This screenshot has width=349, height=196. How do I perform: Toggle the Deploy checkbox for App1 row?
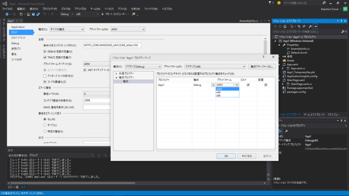click(x=266, y=85)
